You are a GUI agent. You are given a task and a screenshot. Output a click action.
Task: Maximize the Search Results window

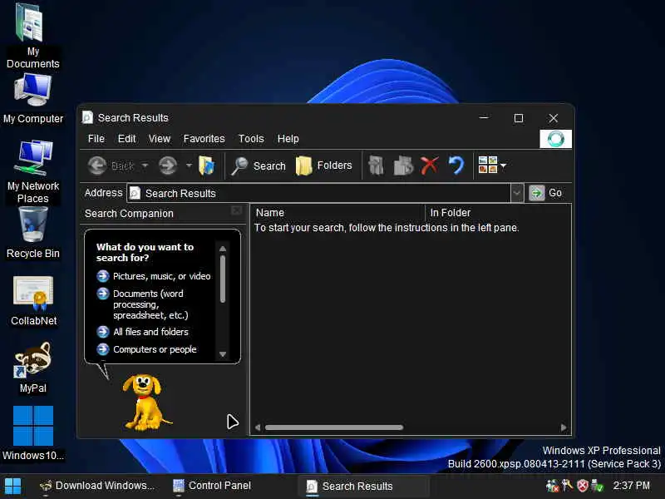point(518,118)
